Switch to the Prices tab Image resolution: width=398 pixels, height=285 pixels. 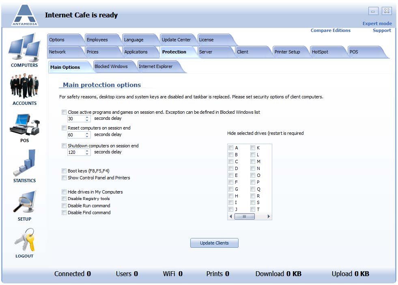(102, 52)
